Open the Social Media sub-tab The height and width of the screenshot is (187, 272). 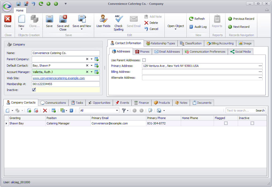tap(240, 52)
